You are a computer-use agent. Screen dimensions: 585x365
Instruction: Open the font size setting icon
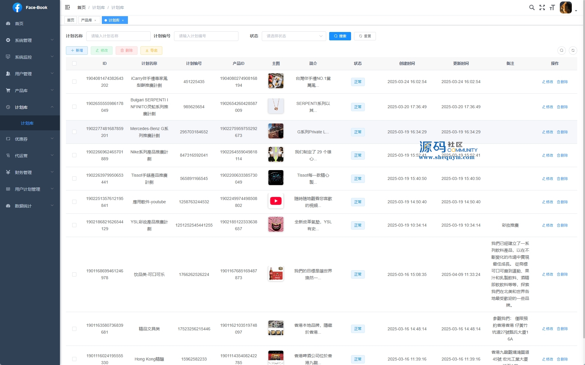tap(552, 7)
